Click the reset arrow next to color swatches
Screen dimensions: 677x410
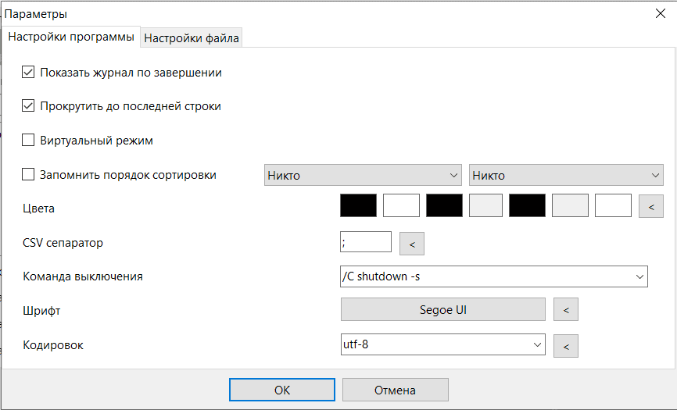coord(650,206)
